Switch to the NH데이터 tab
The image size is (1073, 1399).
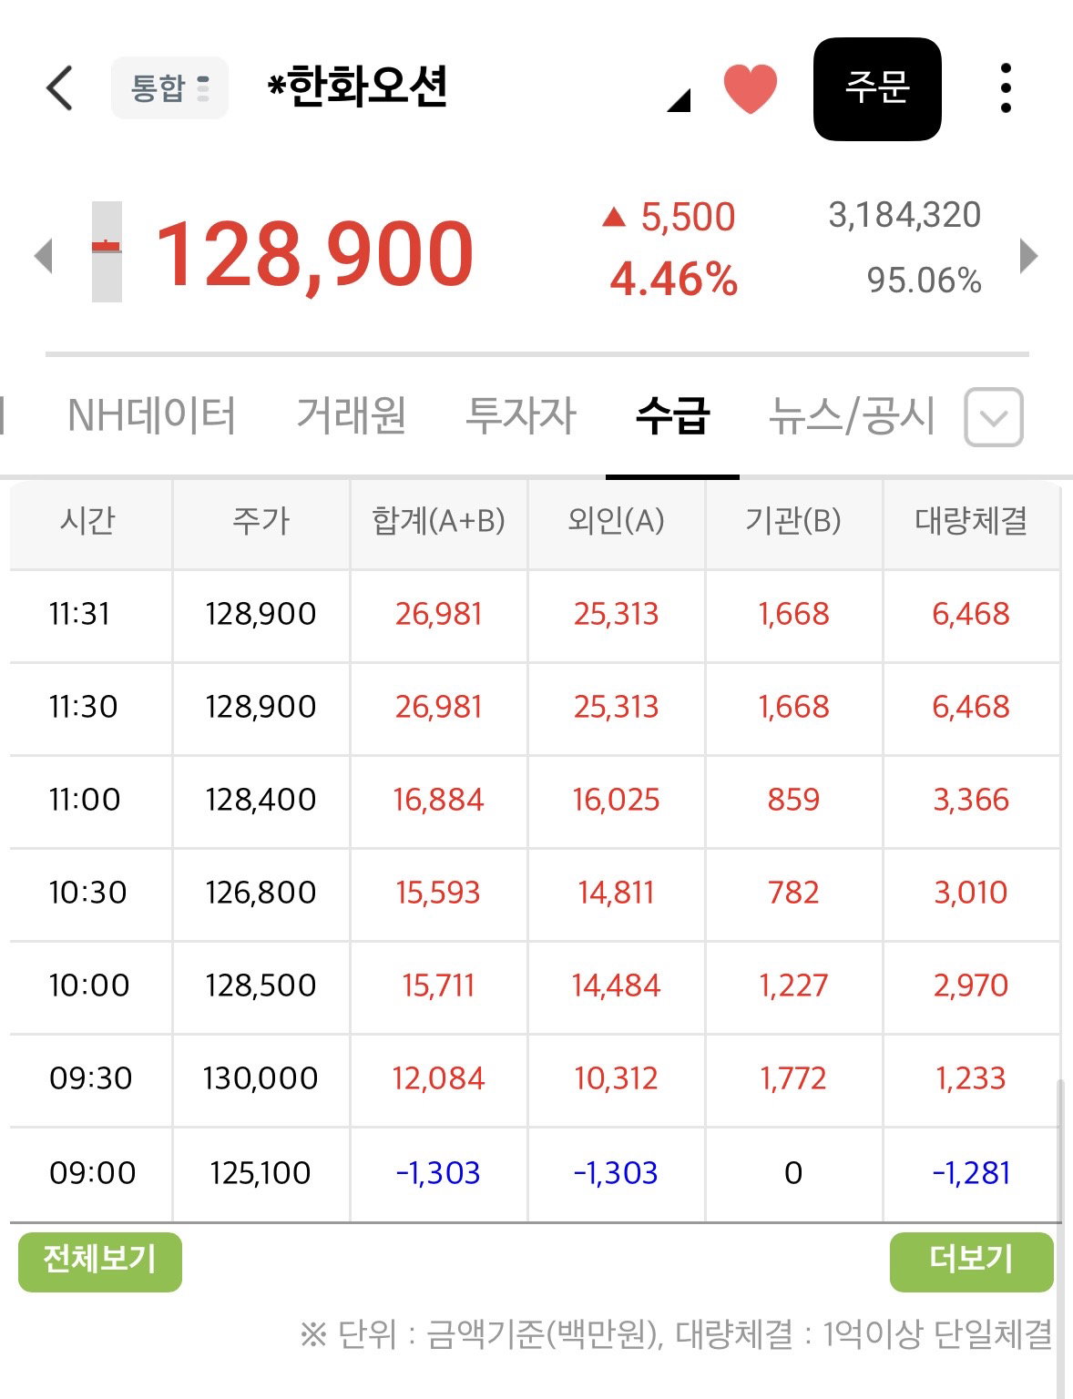coord(151,416)
